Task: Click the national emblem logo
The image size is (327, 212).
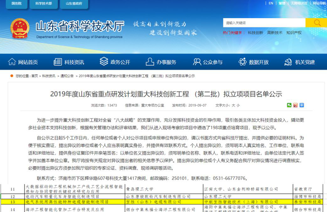Action: pyautogui.click(x=20, y=28)
